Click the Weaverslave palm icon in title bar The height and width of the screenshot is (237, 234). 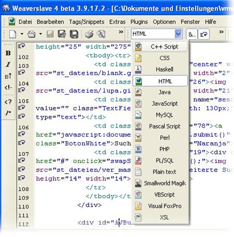tap(6, 8)
